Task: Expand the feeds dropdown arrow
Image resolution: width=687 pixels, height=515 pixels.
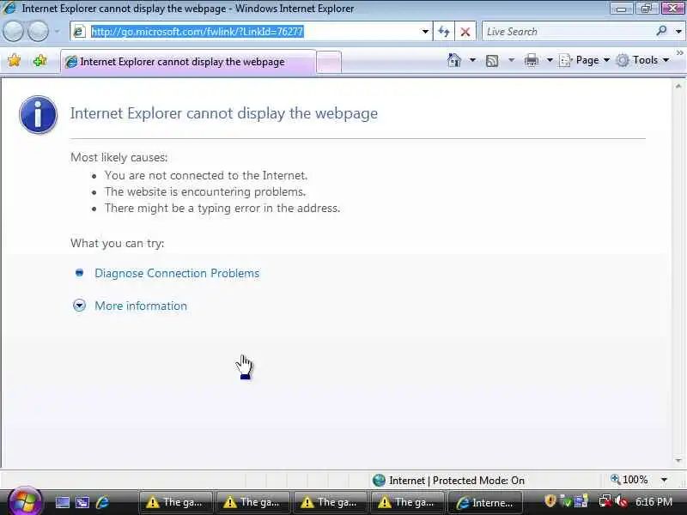Action: click(x=511, y=60)
